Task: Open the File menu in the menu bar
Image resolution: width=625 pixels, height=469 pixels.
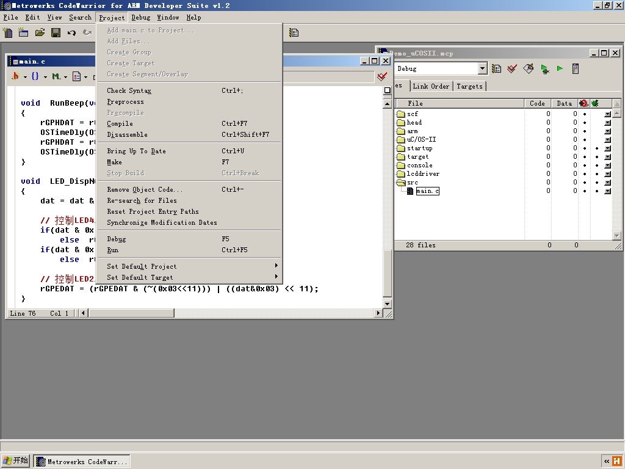Action: (11, 18)
